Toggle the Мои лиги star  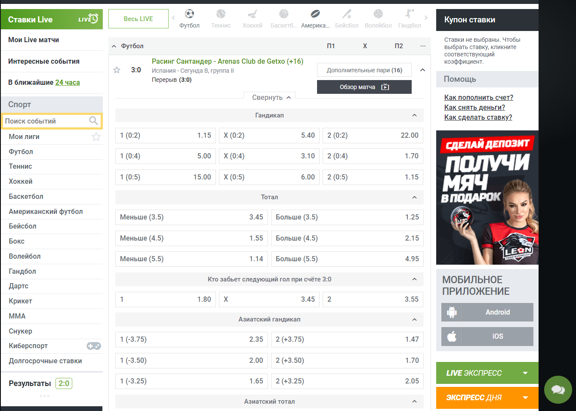[96, 137]
